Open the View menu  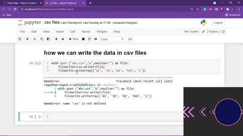pos(46,32)
